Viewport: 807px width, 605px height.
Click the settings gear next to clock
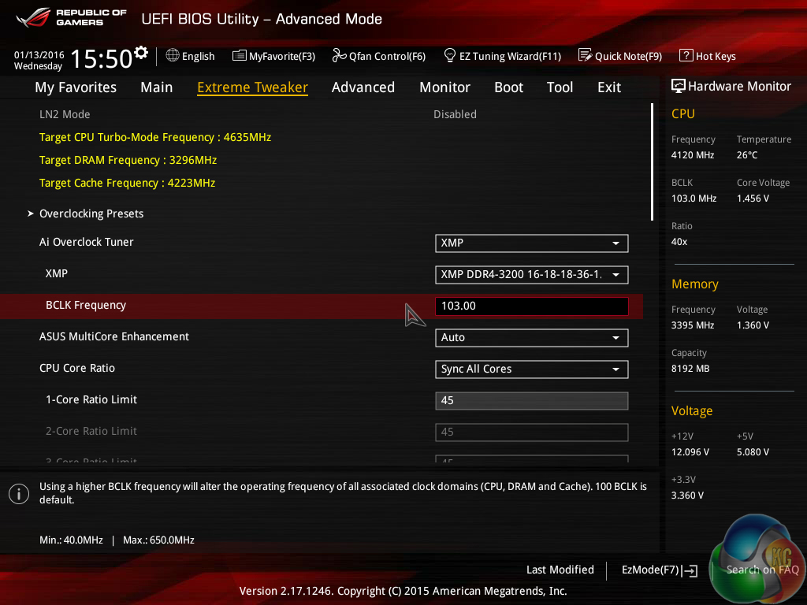coord(140,53)
